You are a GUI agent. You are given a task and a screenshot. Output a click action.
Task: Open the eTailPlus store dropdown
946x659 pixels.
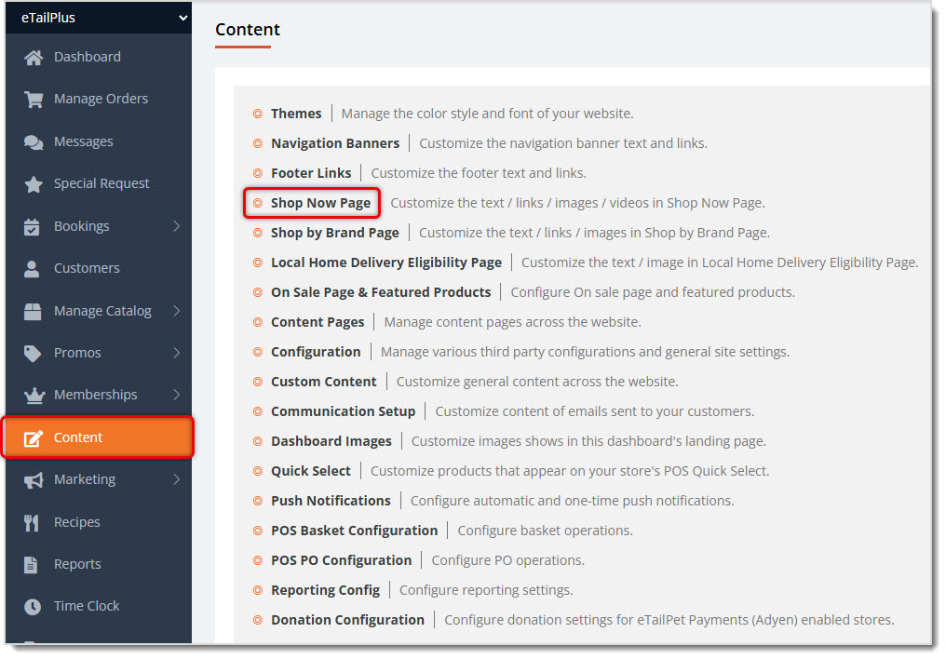(99, 18)
